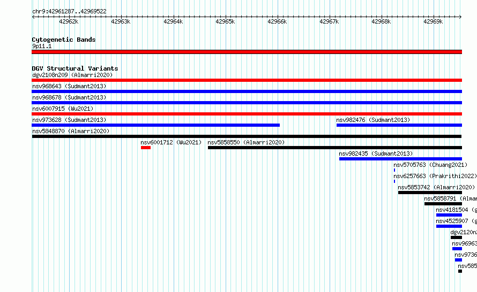Click the 42967k ruler tick

[329, 21]
